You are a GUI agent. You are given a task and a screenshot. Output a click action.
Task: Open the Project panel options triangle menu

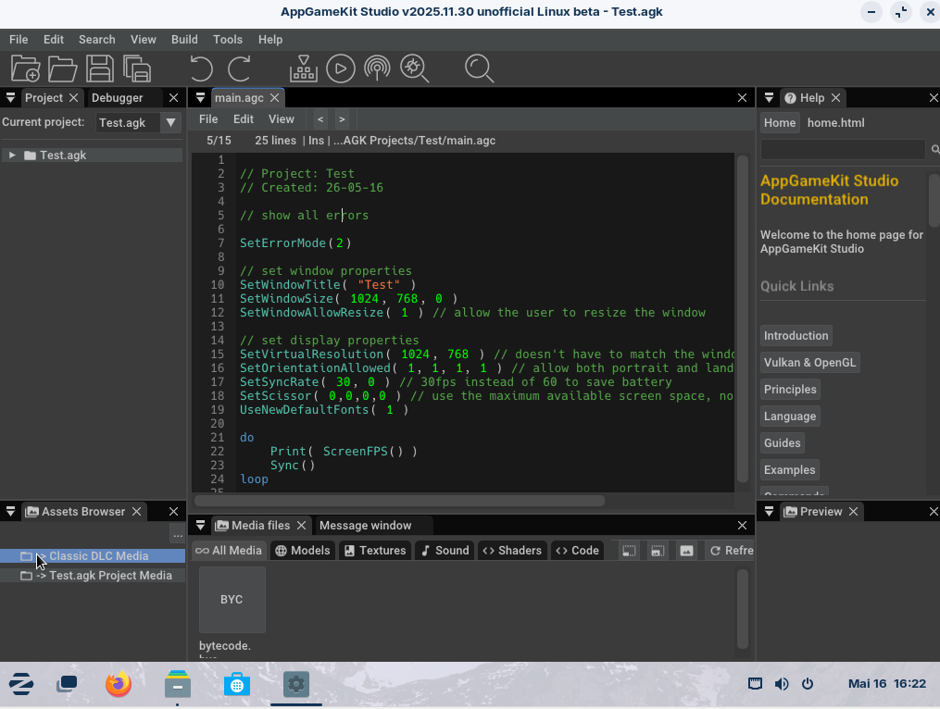(10, 98)
